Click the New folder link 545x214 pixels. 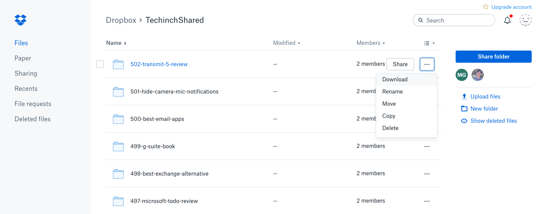pos(484,109)
